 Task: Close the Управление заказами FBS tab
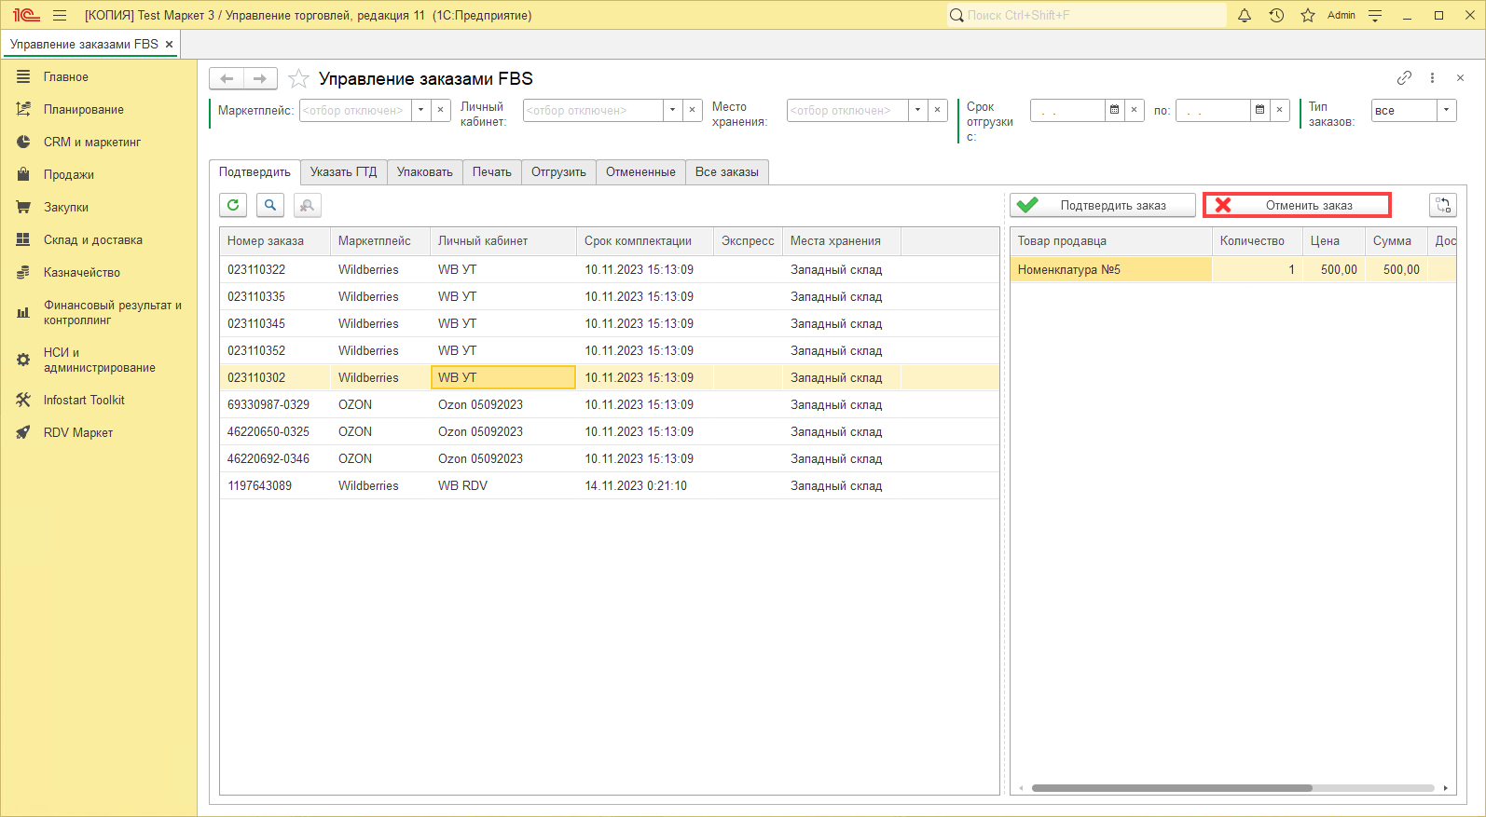point(169,44)
